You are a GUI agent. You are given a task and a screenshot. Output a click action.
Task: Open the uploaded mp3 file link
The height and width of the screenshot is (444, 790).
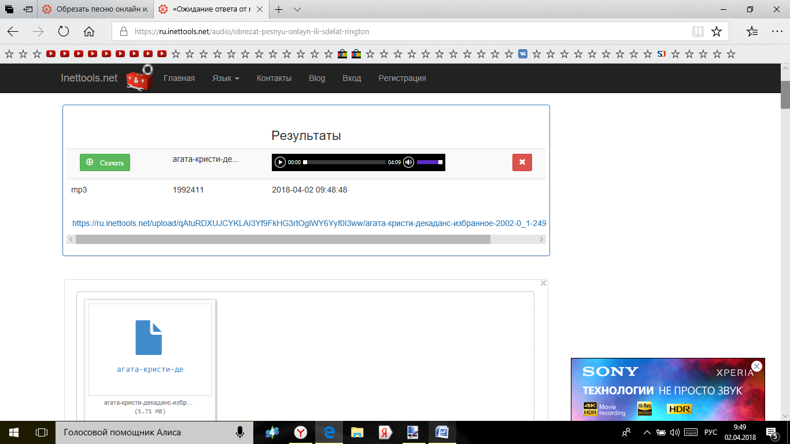pos(309,223)
